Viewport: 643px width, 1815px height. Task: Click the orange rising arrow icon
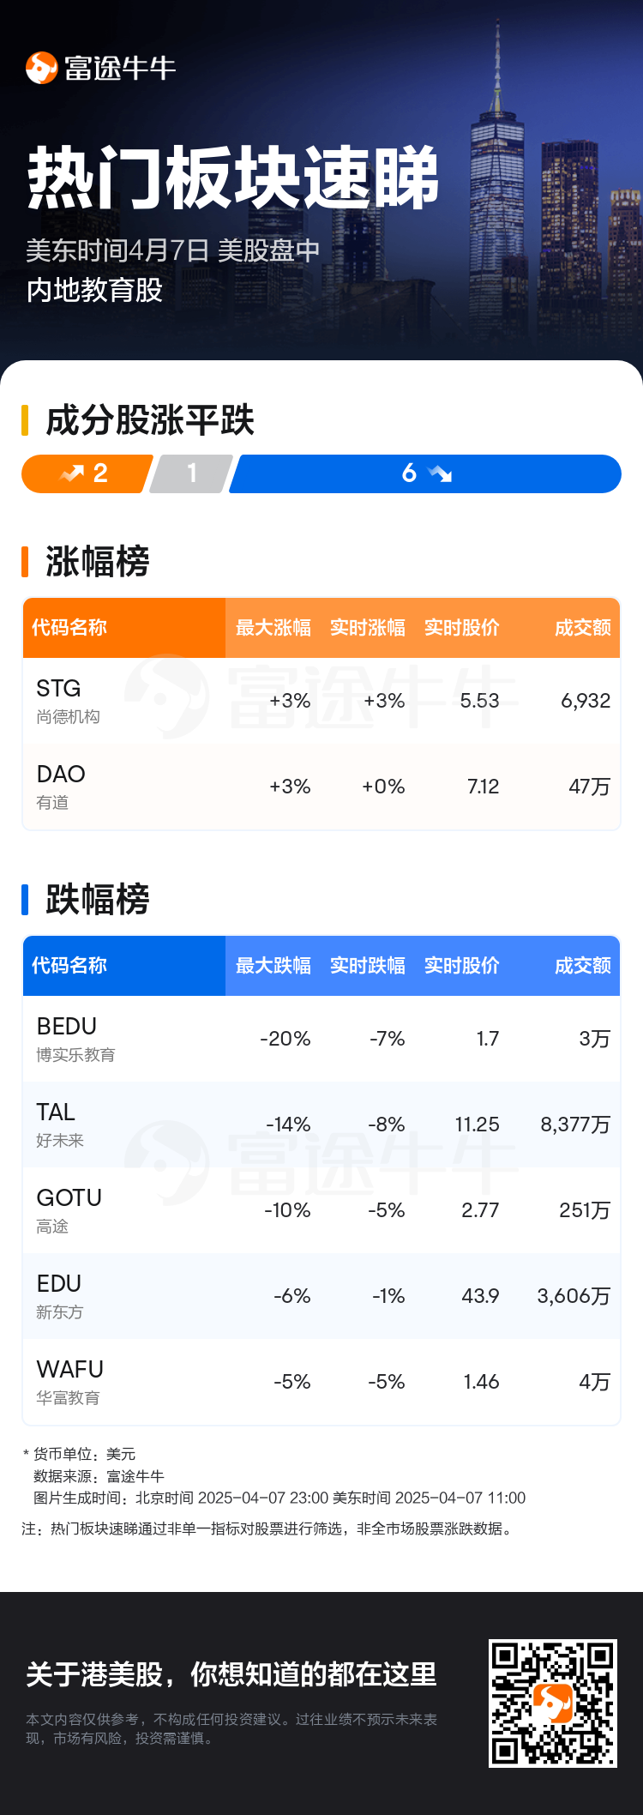pyautogui.click(x=72, y=473)
